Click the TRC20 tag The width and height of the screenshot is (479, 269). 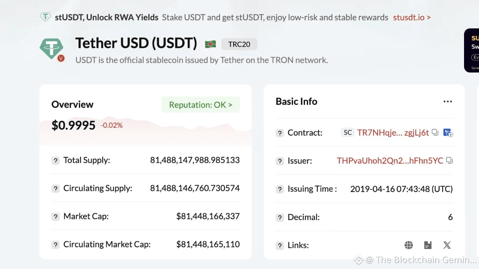(x=239, y=44)
